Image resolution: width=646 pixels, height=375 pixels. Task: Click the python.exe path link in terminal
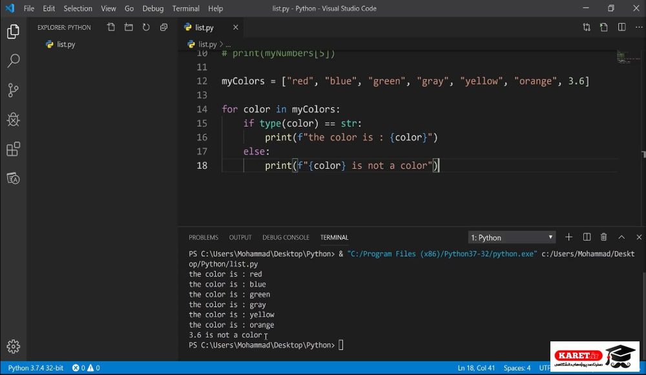(x=442, y=253)
